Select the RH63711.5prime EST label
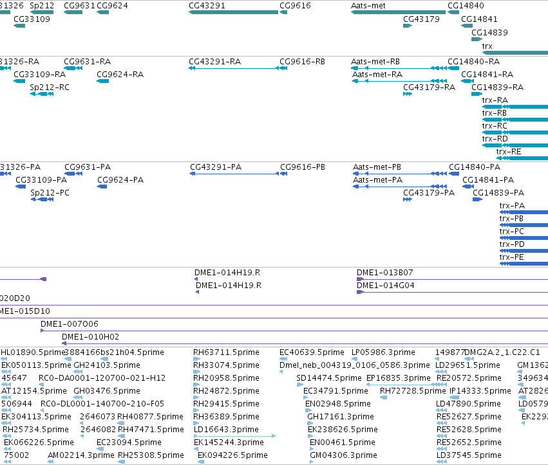This screenshot has width=548, height=465. tap(226, 352)
